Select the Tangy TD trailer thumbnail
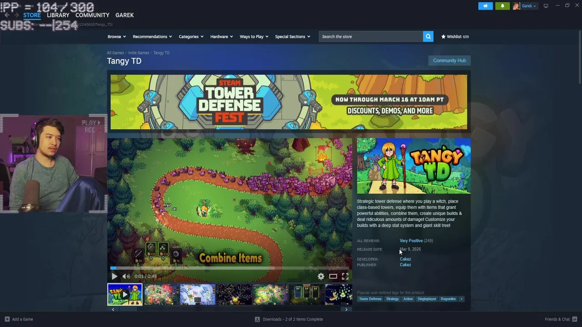 (125, 294)
